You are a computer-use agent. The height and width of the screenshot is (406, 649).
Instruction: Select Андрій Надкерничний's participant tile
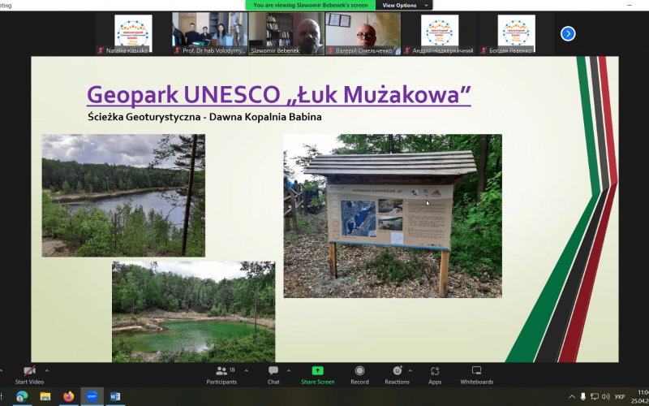tap(440, 33)
